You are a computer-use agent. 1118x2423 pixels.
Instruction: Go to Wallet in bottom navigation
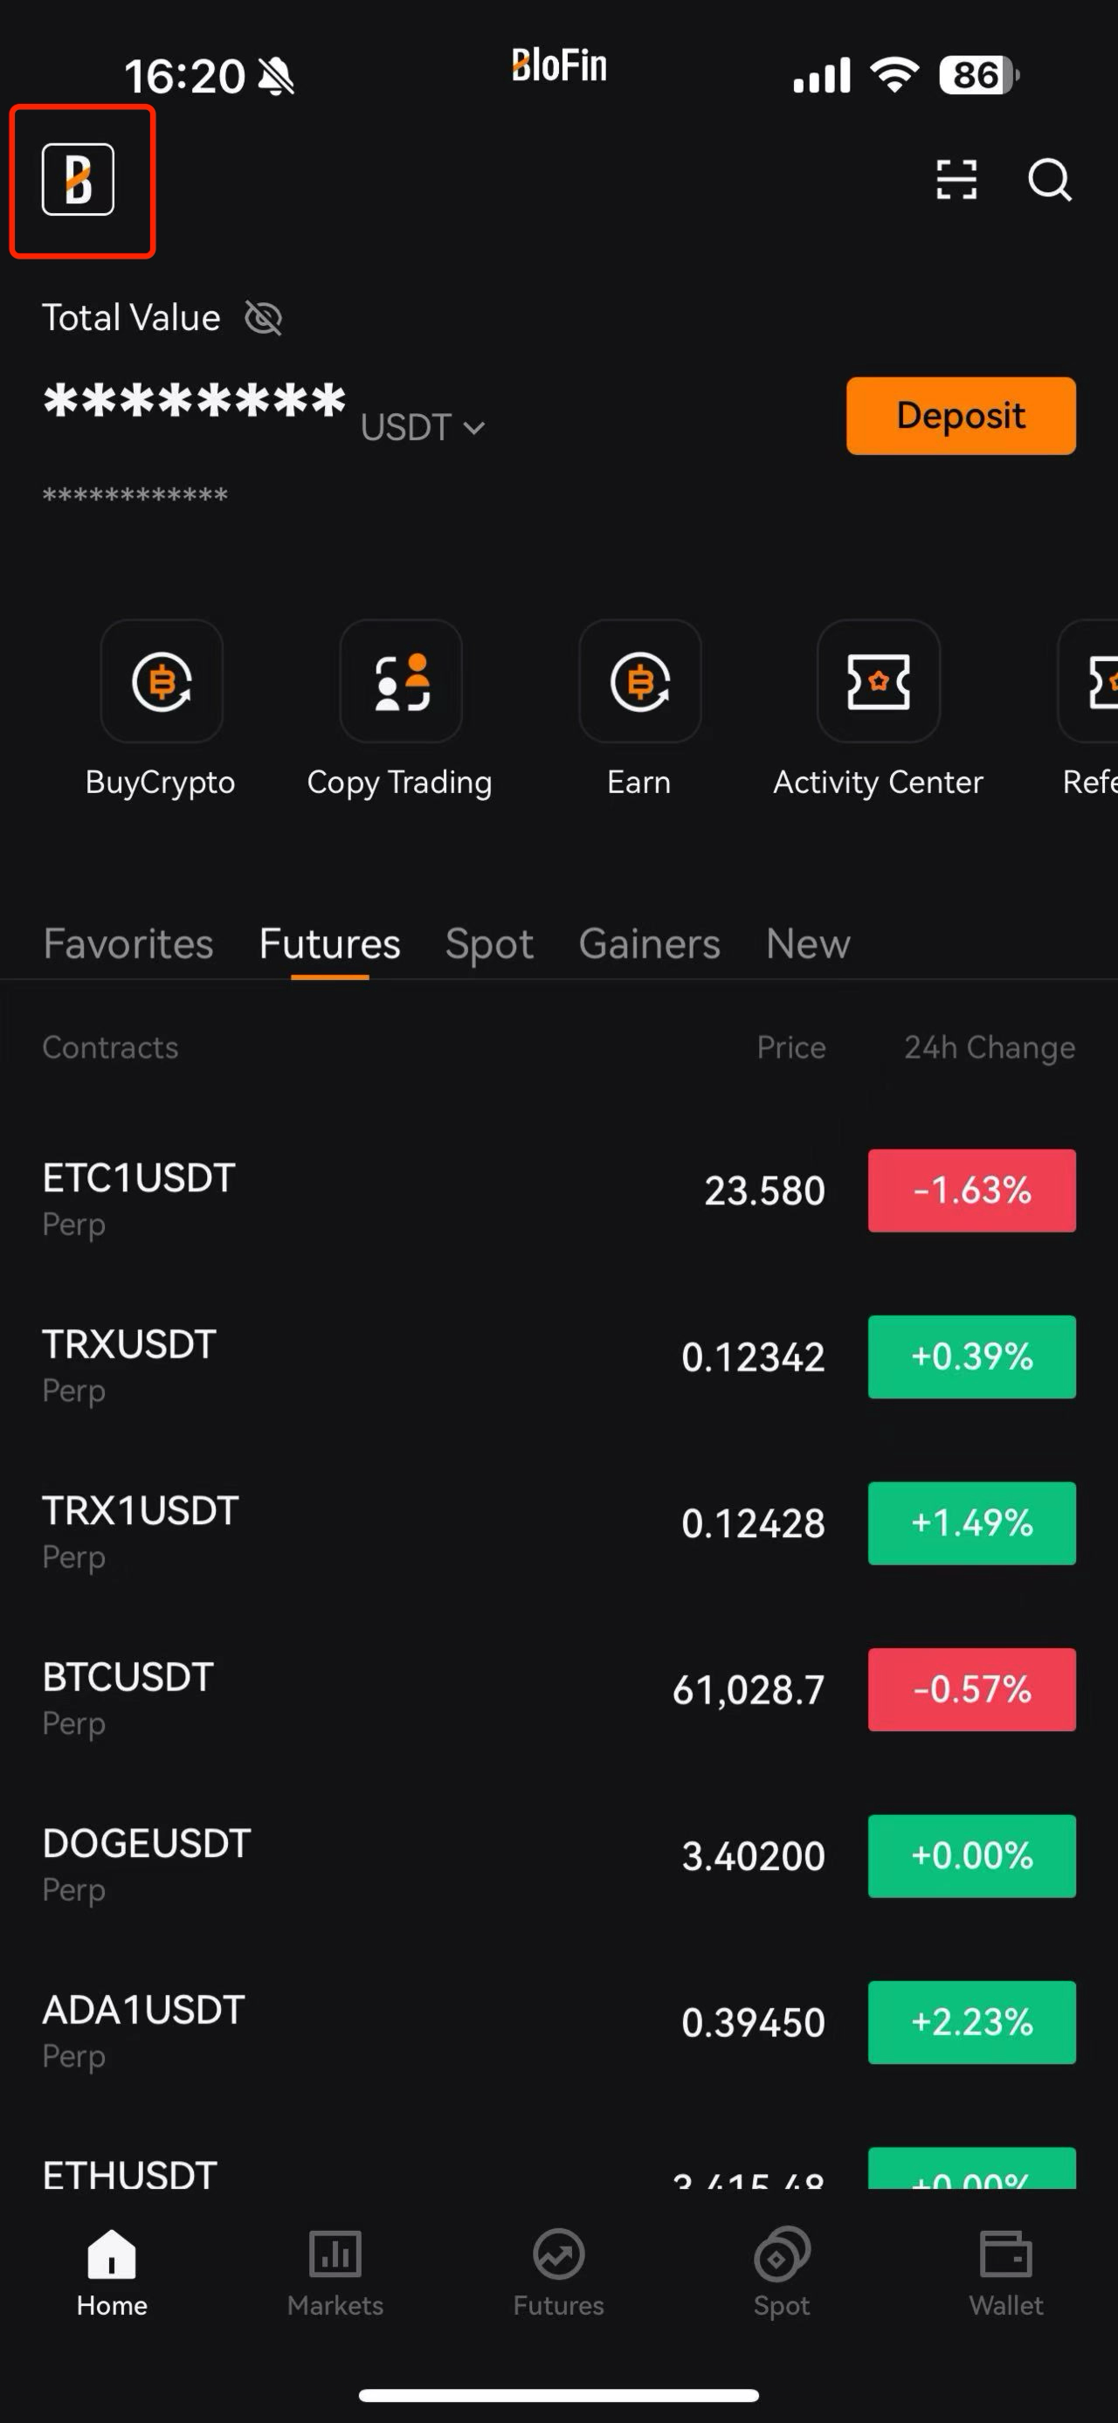coord(1005,2275)
